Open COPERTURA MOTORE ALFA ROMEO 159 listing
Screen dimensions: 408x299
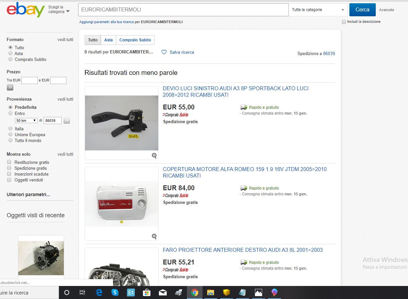(245, 172)
